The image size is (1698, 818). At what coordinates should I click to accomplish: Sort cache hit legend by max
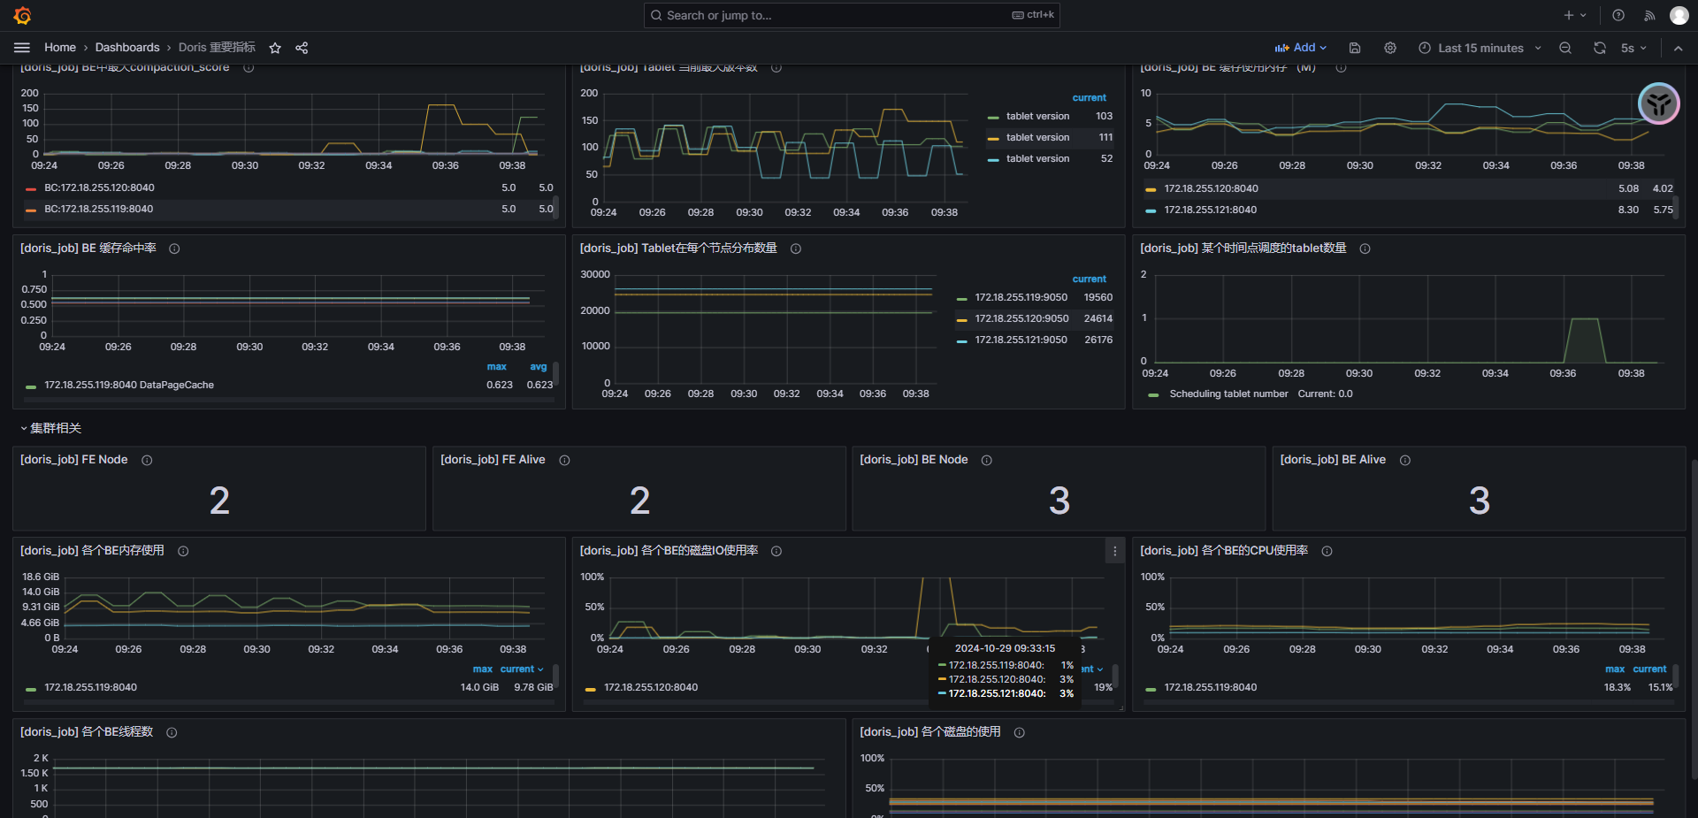point(497,367)
